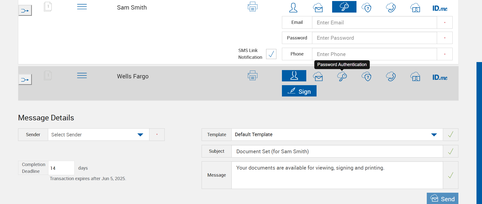The height and width of the screenshot is (204, 482).
Task: Open the Select Sender dropdown
Action: (x=98, y=135)
